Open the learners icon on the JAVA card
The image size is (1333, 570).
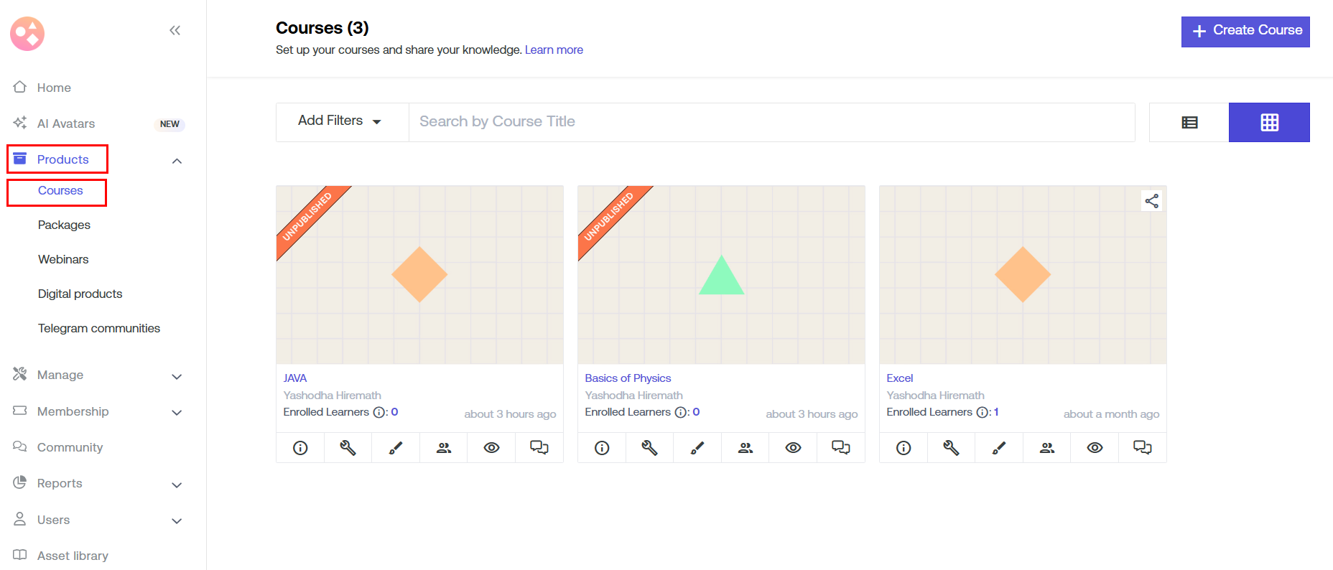pos(444,448)
